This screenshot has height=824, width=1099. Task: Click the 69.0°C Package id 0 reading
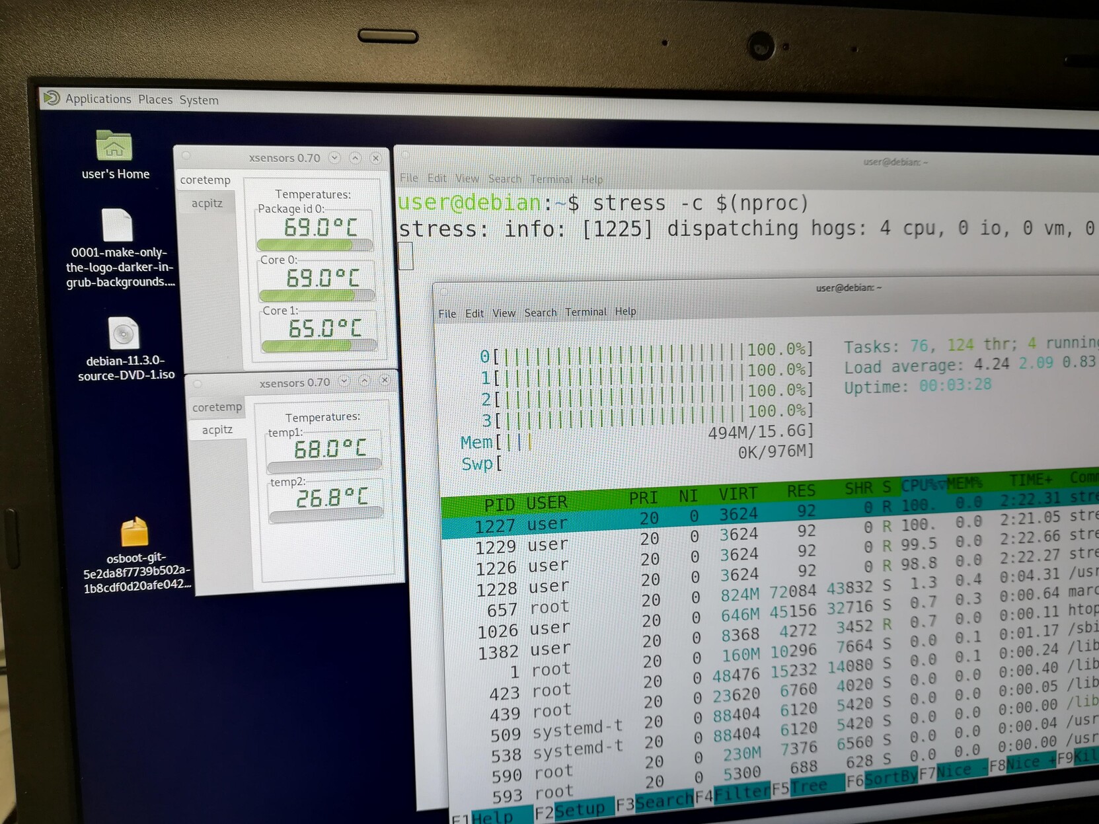[x=321, y=227]
